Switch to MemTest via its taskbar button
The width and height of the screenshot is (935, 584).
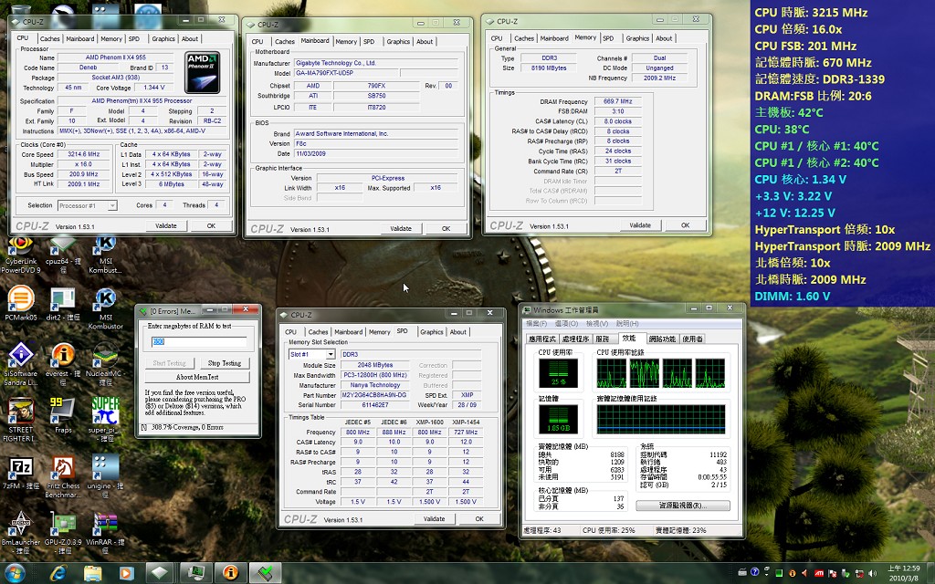coord(266,573)
